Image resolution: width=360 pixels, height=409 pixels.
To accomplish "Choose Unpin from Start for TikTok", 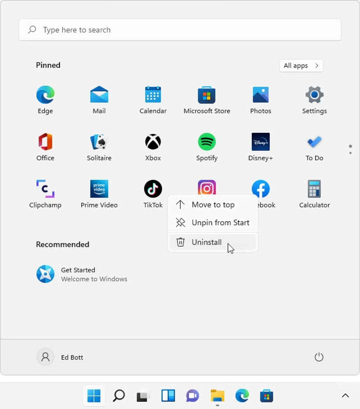I will coord(220,222).
